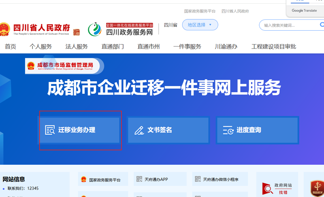324x197 pixels.
Task: Select 直通部门 in the navigation bar
Action: pos(113,47)
